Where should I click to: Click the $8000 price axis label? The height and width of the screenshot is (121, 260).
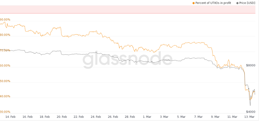coord(251,65)
